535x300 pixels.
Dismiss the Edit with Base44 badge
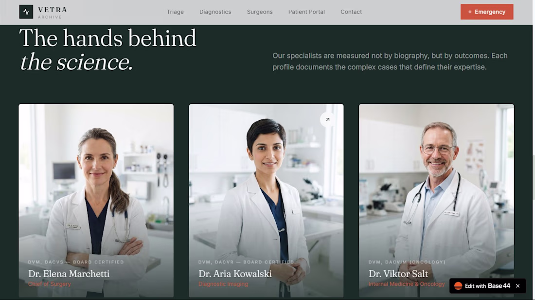tap(517, 286)
